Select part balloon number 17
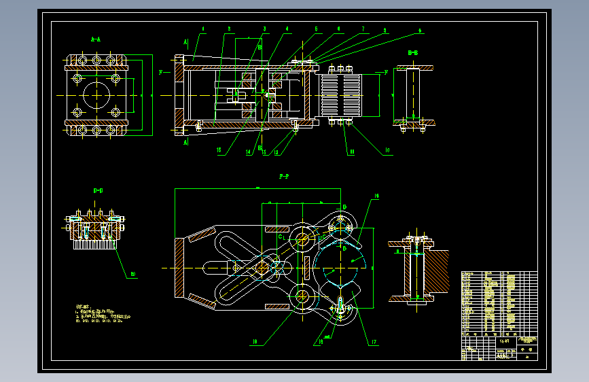The image size is (589, 382). [374, 342]
